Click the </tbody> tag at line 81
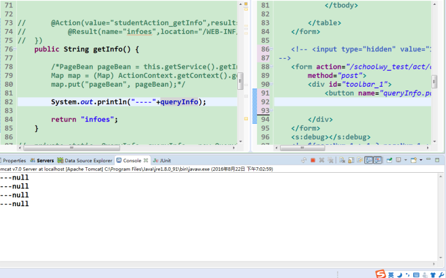 pyautogui.click(x=341, y=5)
